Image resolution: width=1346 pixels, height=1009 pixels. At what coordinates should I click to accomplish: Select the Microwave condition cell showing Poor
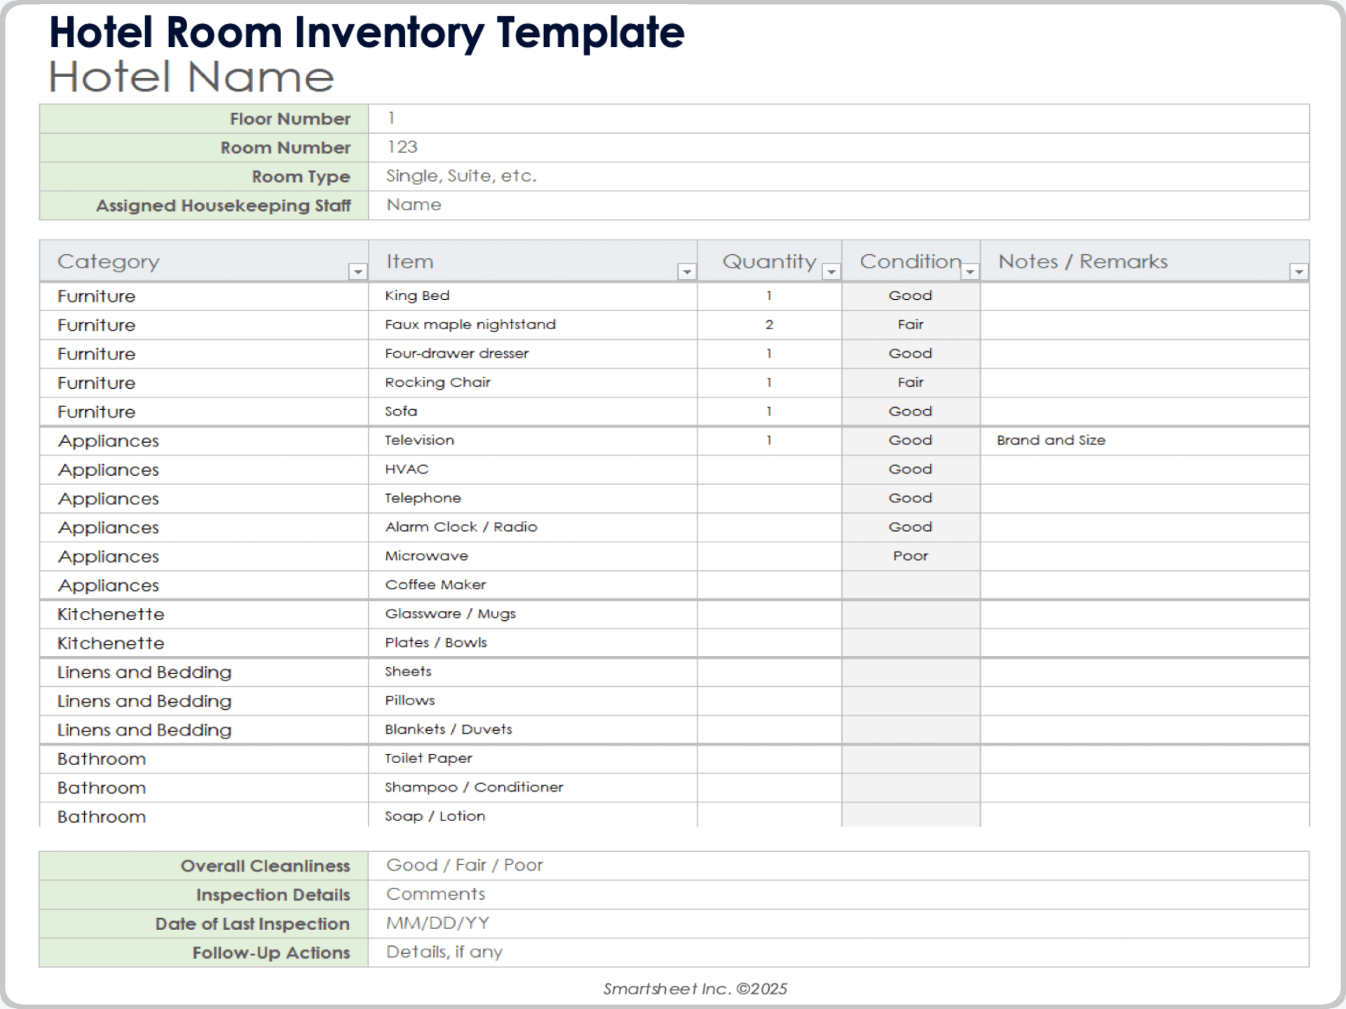[910, 556]
